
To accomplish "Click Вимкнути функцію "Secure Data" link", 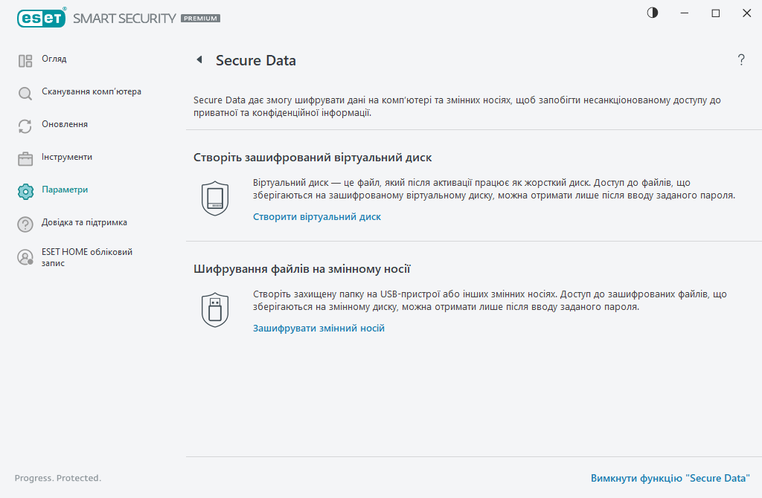I will 670,478.
